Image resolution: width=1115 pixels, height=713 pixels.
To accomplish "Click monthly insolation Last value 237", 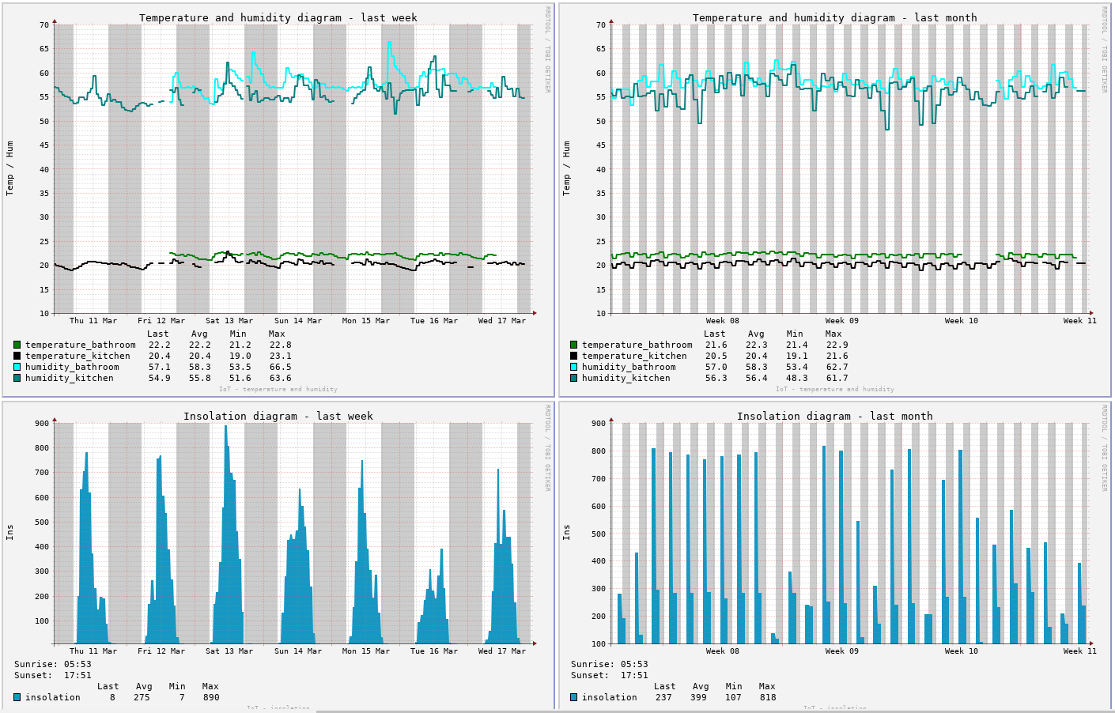I will coord(663,697).
